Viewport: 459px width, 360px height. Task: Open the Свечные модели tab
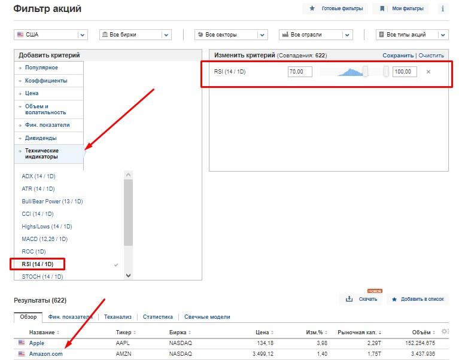click(207, 317)
